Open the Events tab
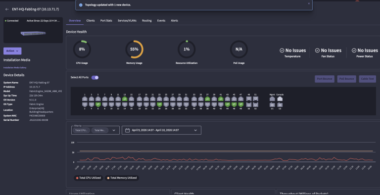This screenshot has width=380, height=195. [161, 21]
